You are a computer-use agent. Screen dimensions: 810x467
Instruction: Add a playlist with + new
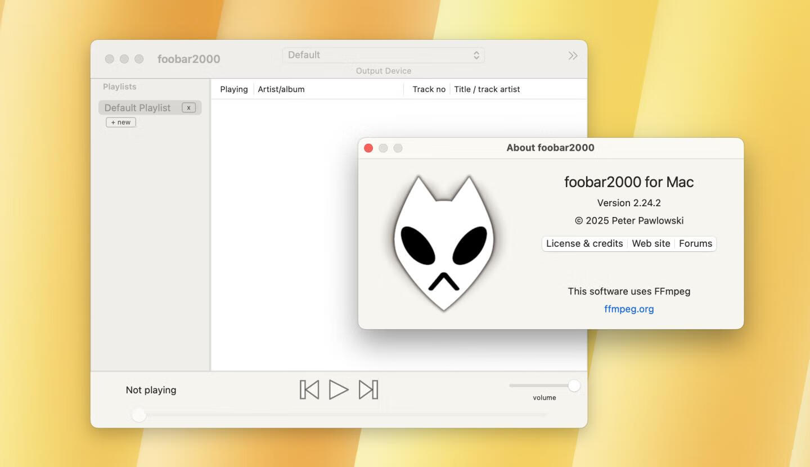[121, 122]
